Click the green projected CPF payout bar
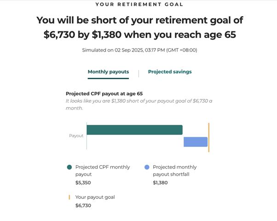This screenshot has width=277, height=221. pyautogui.click(x=134, y=130)
